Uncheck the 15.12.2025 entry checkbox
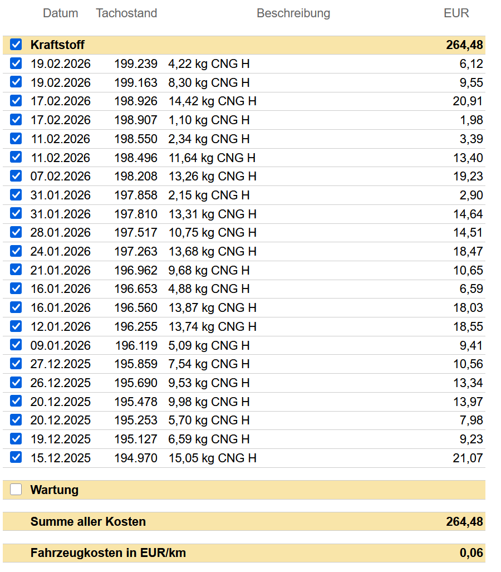The width and height of the screenshot is (501, 572). pyautogui.click(x=16, y=457)
